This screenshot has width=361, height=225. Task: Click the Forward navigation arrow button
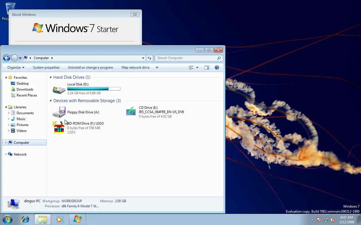point(14,58)
